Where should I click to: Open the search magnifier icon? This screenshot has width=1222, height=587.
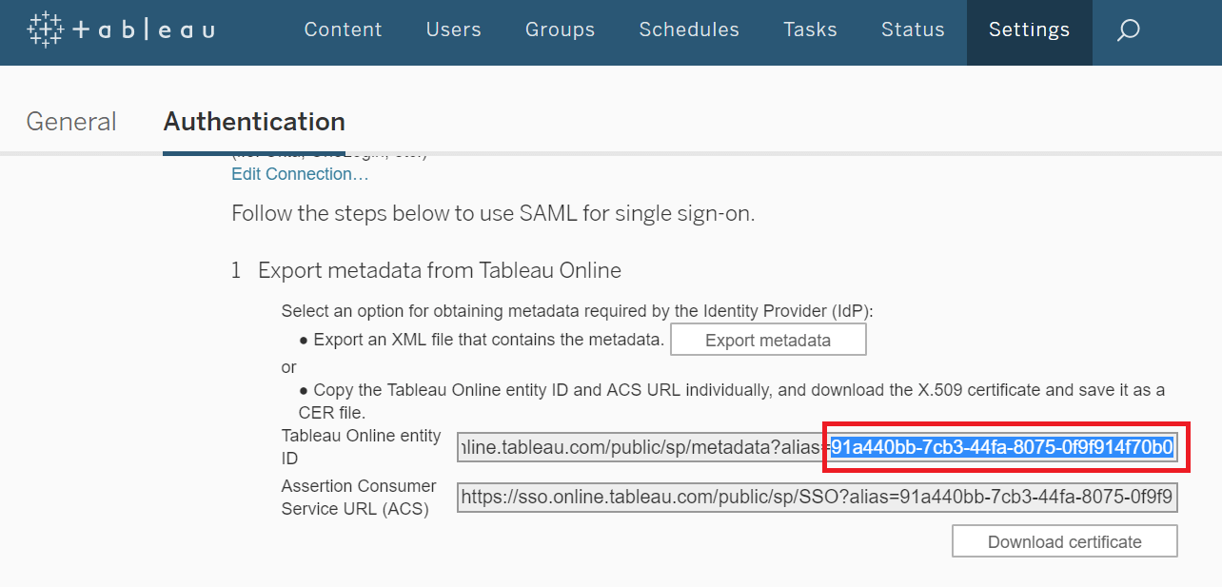point(1128,30)
